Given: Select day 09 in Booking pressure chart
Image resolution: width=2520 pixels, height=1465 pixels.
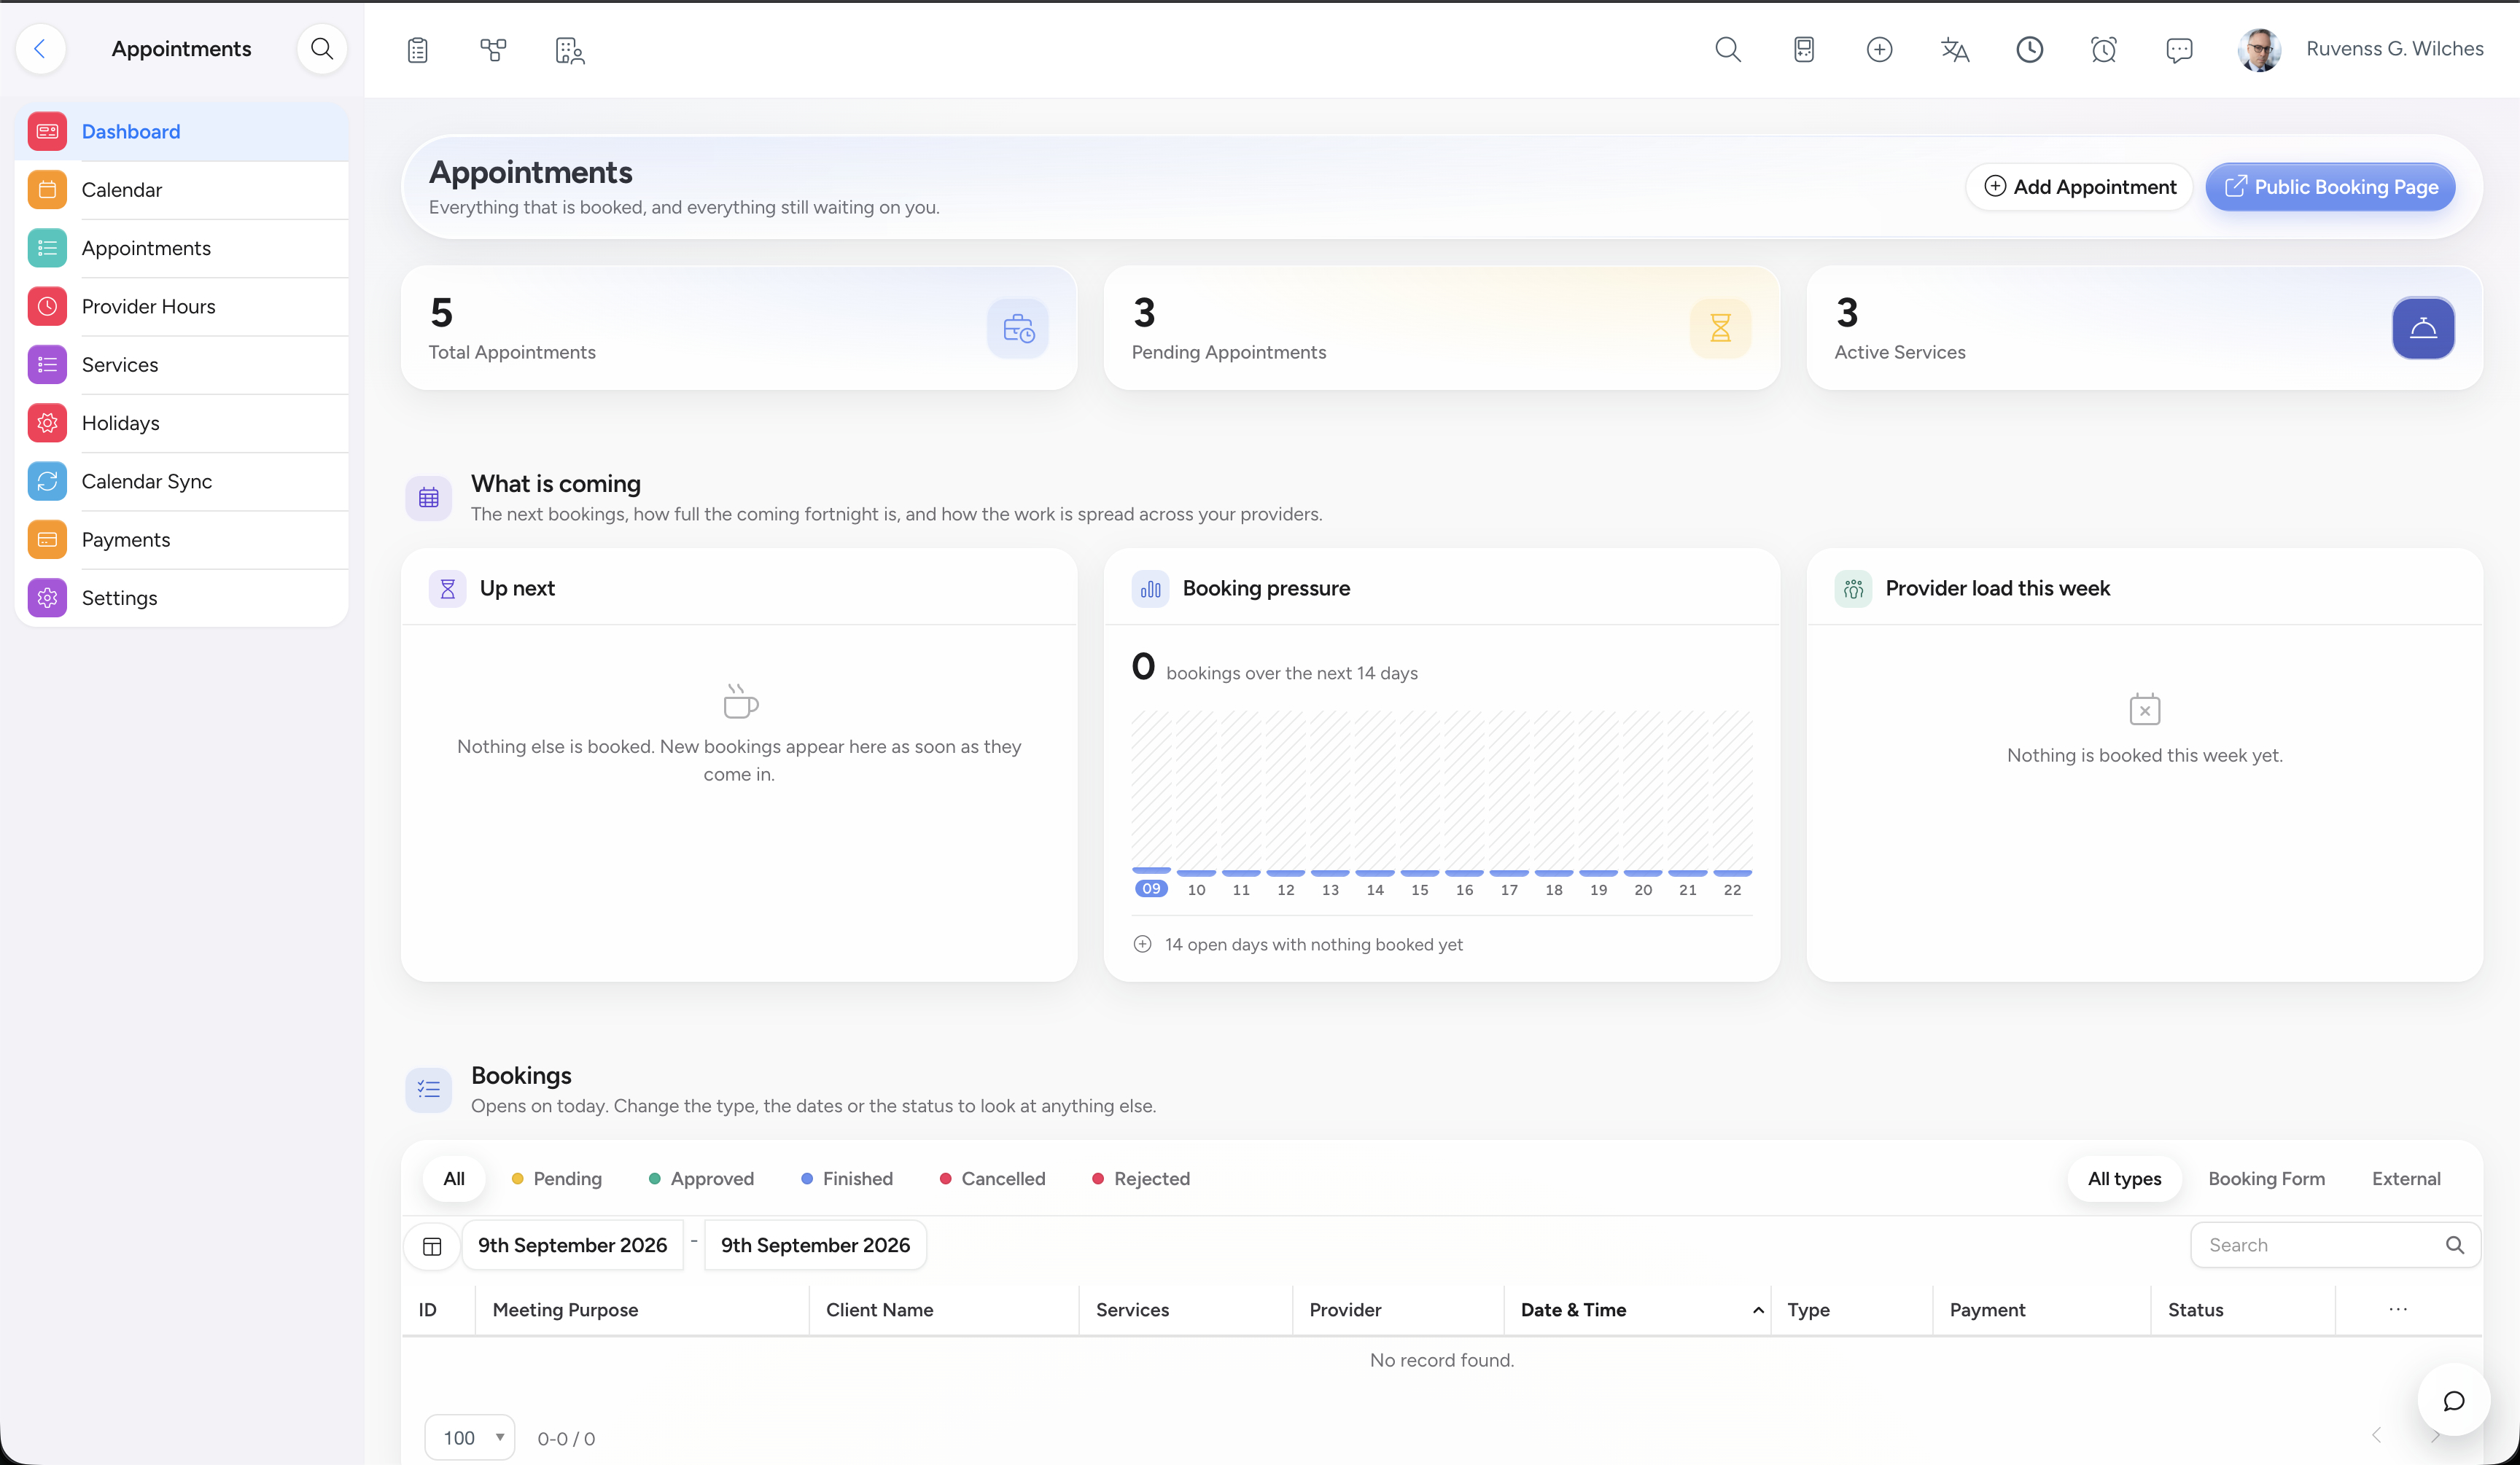Looking at the screenshot, I should [x=1151, y=888].
